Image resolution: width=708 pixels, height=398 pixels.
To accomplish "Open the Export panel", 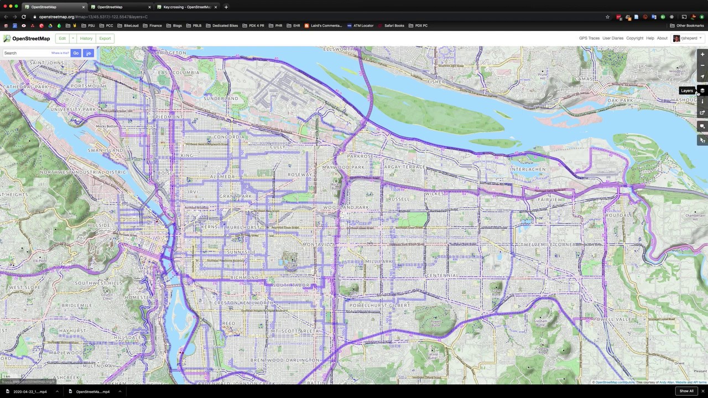I will tap(105, 39).
